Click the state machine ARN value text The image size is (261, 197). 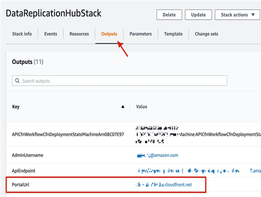tap(198, 134)
